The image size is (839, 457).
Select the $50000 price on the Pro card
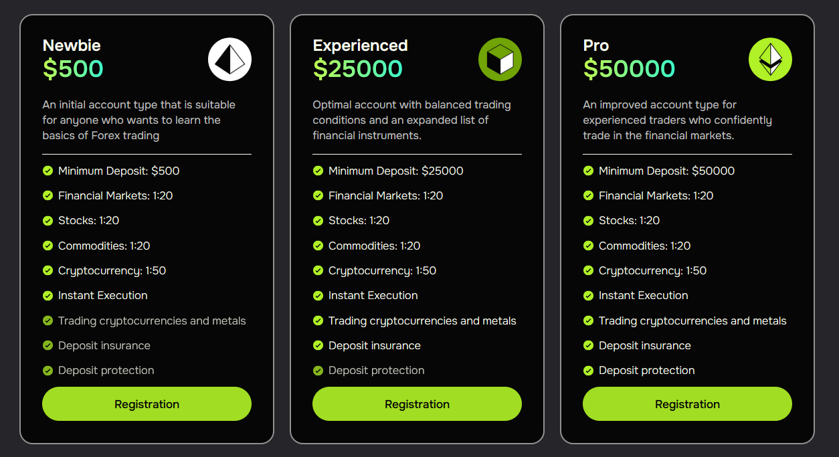[x=629, y=69]
